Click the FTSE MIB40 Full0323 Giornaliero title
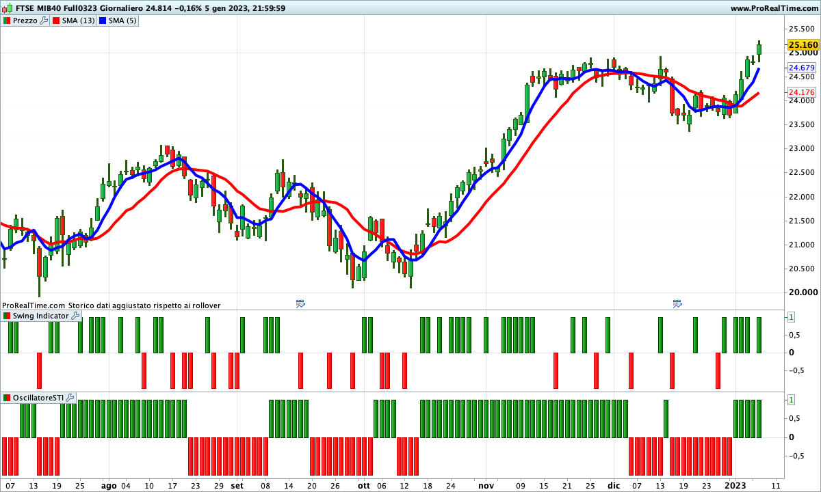Screen dimensions: 821x492 (x=79, y=8)
